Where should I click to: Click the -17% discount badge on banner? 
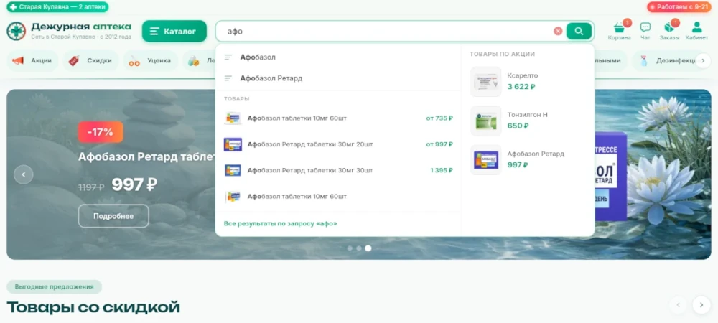tap(101, 132)
